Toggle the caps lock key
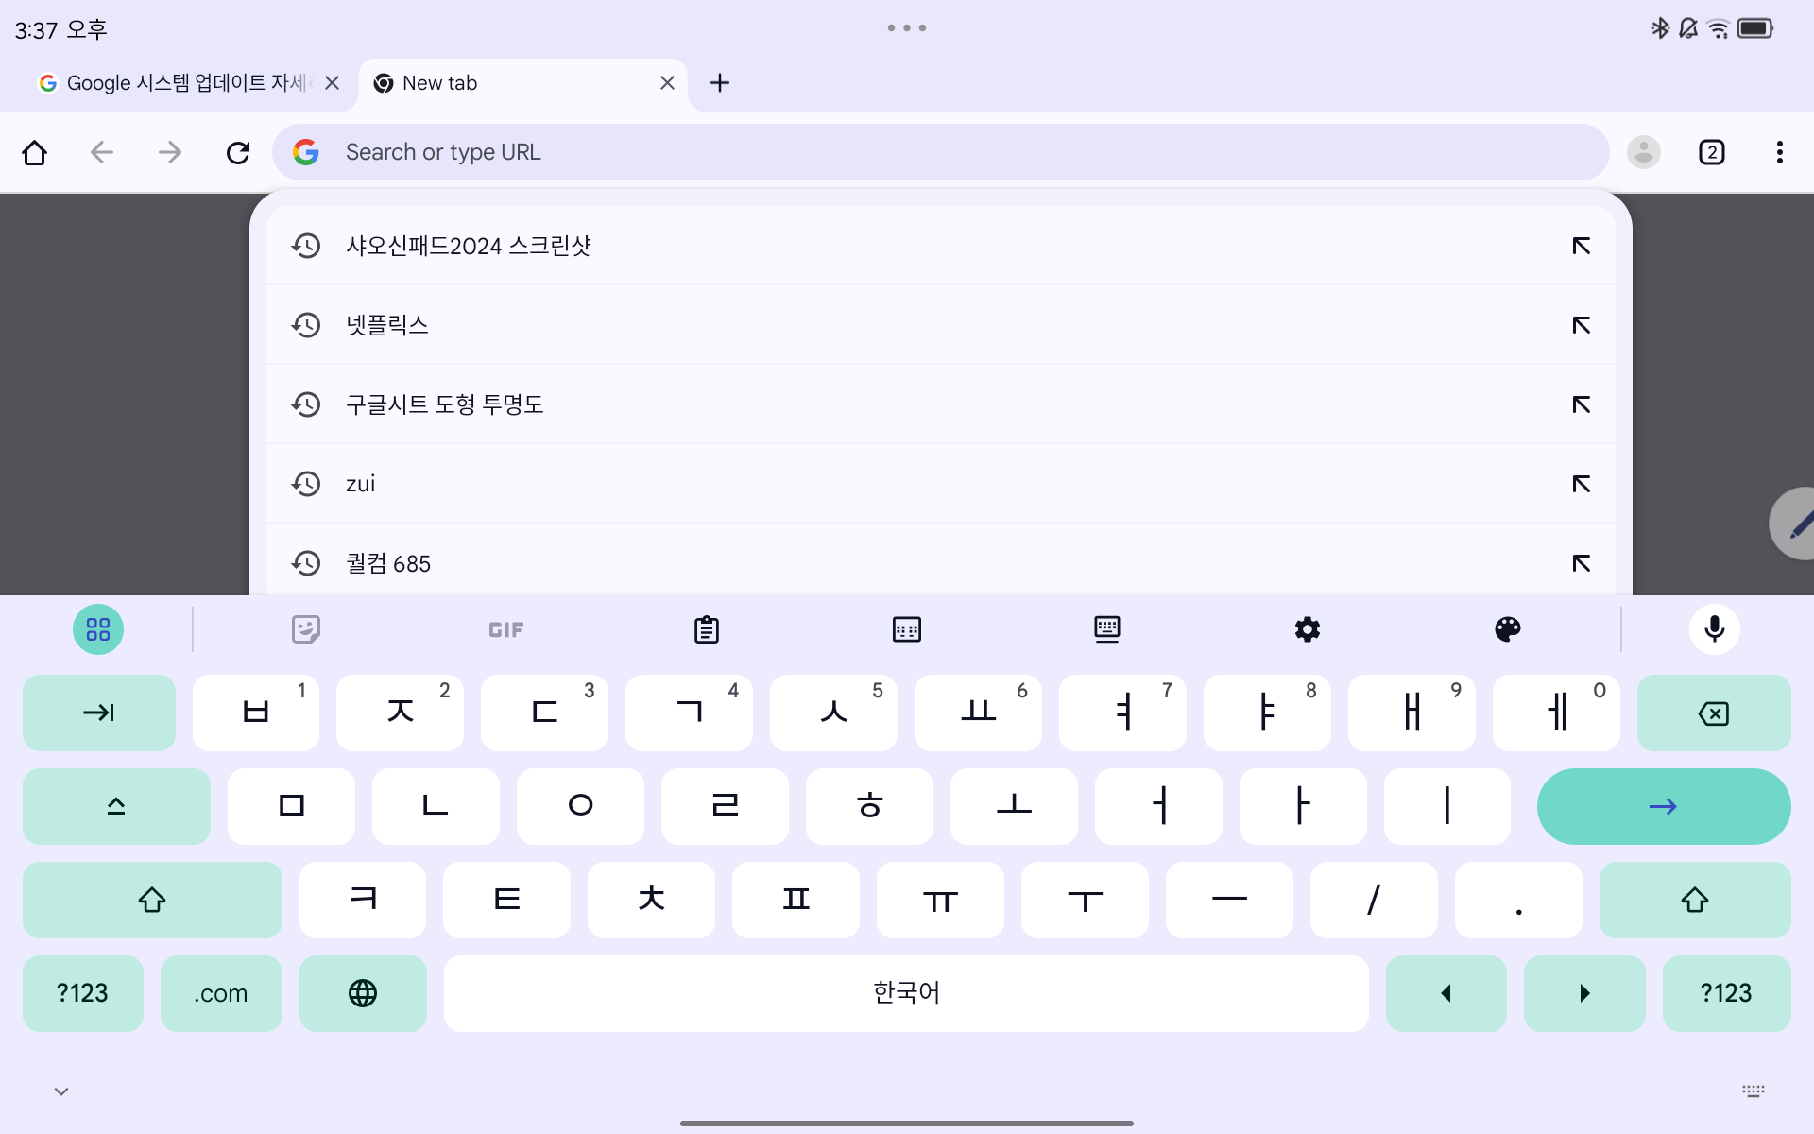Image resolution: width=1814 pixels, height=1134 pixels. (x=116, y=806)
